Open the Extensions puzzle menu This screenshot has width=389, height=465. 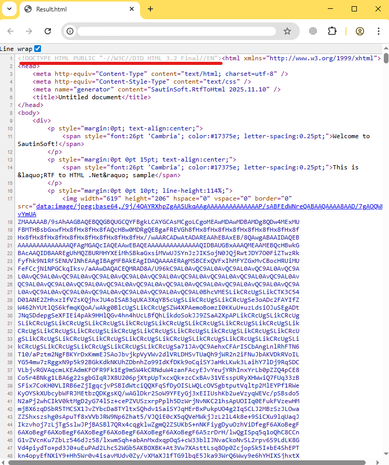[x=332, y=31]
